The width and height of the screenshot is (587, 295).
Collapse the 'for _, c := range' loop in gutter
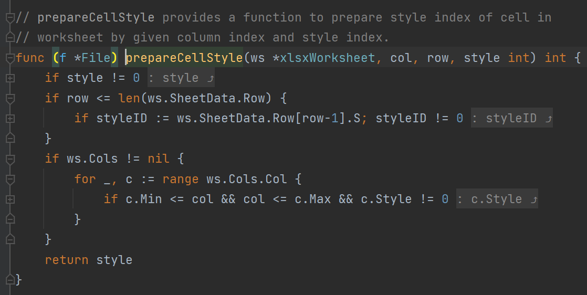click(9, 179)
